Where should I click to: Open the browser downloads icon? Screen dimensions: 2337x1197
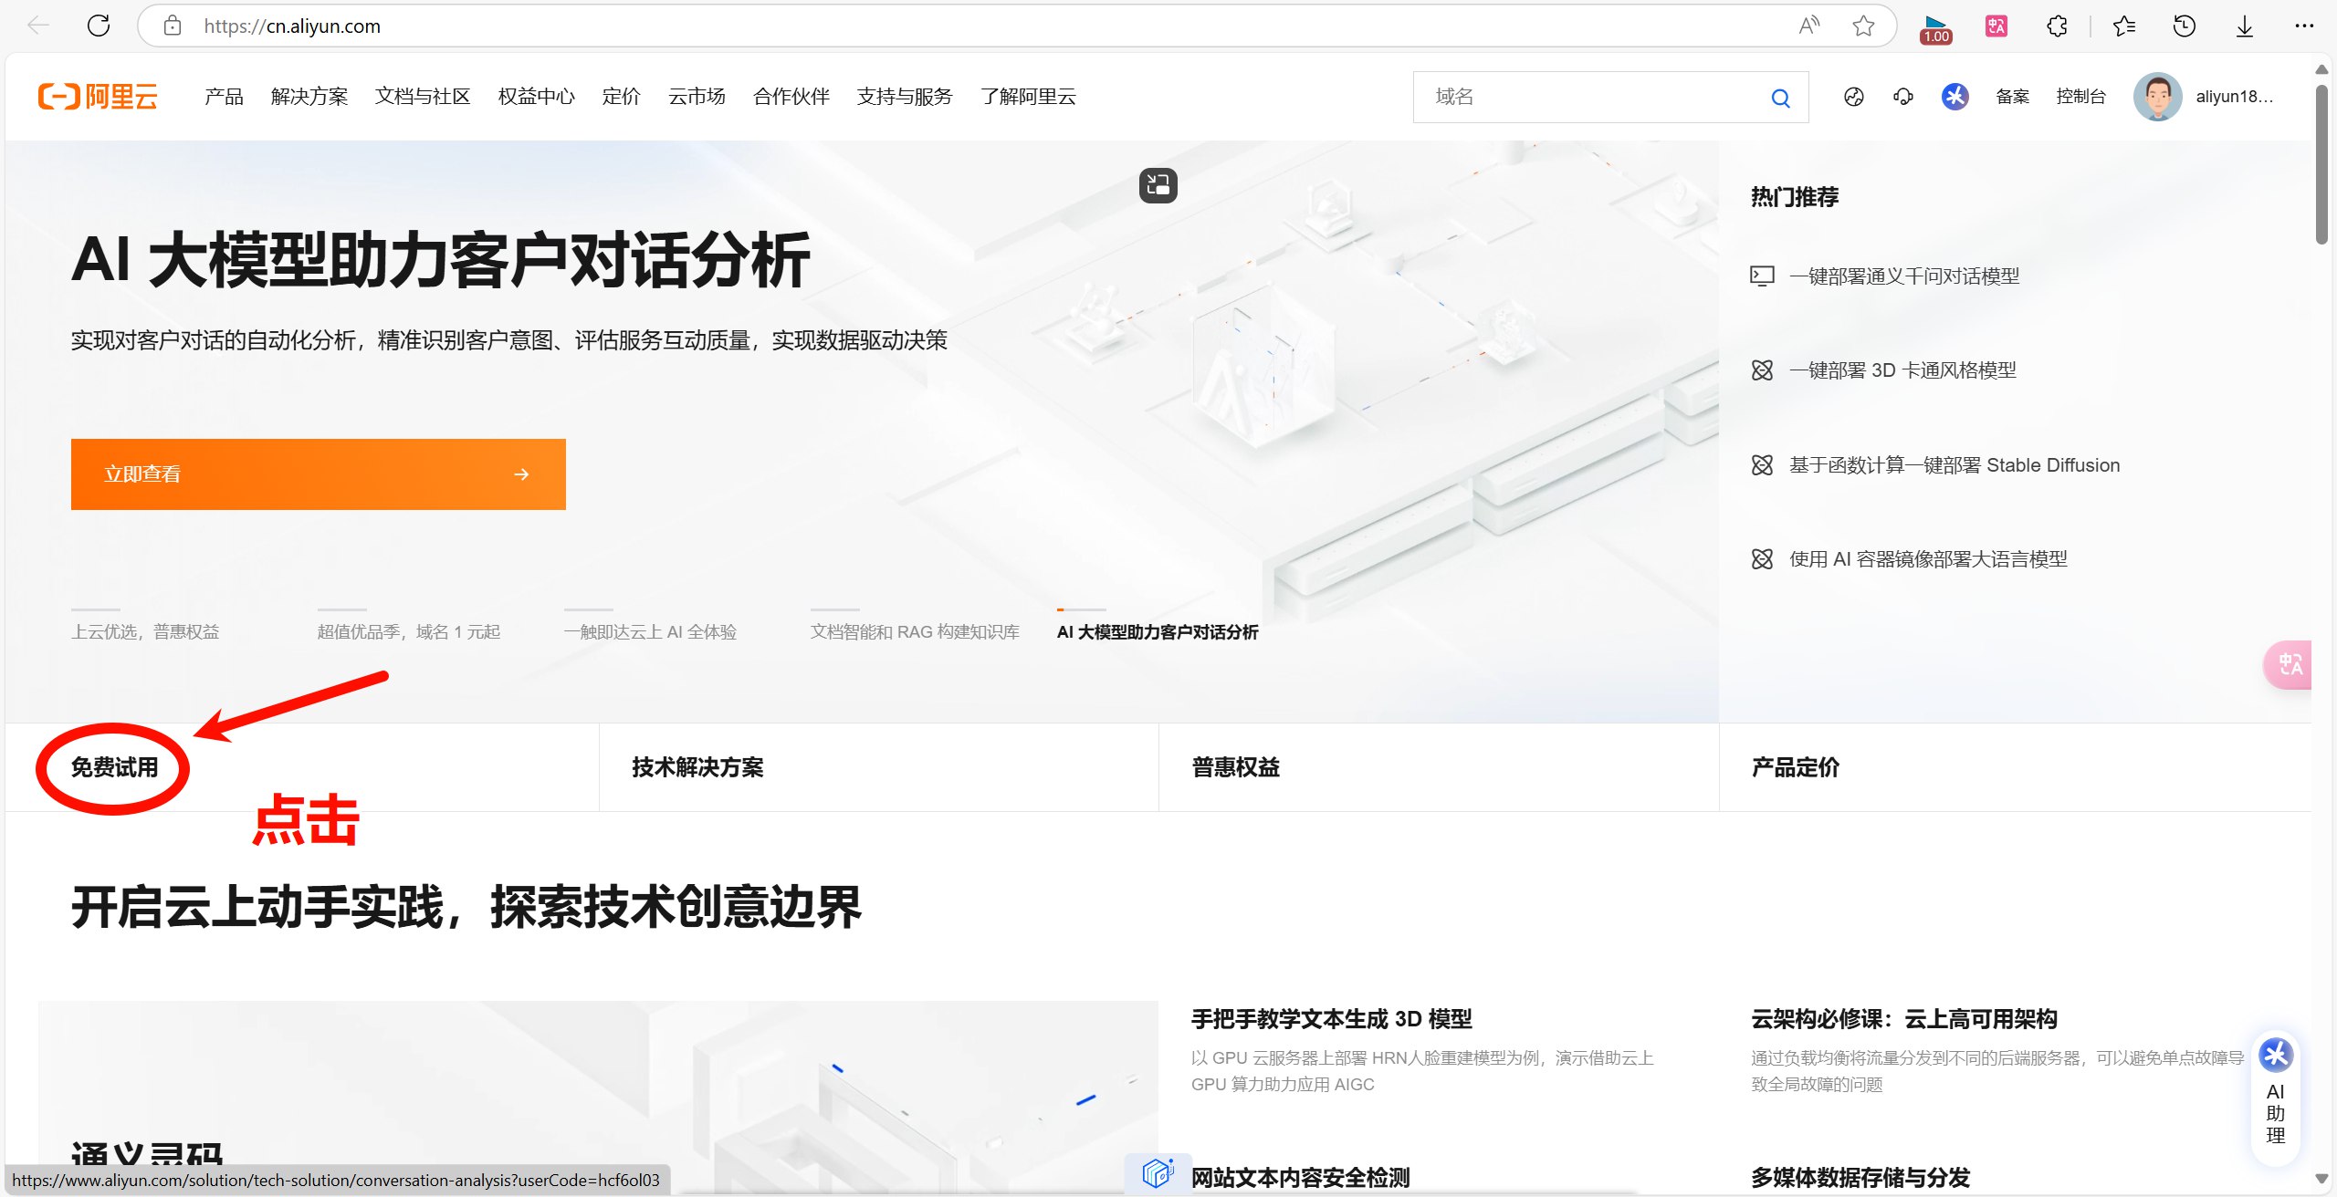[x=2245, y=26]
